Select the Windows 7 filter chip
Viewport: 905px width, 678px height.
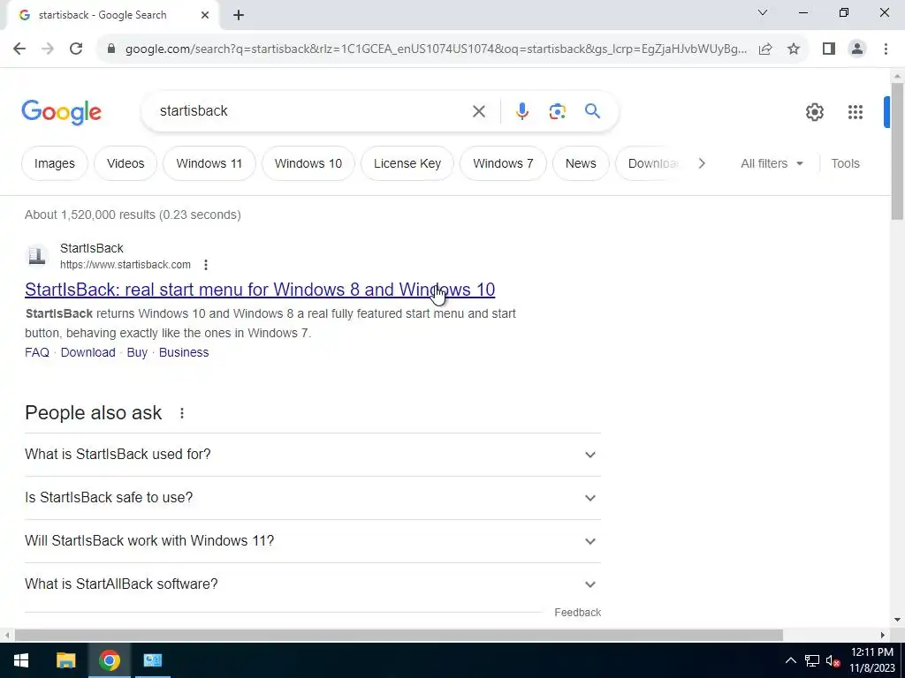[503, 163]
